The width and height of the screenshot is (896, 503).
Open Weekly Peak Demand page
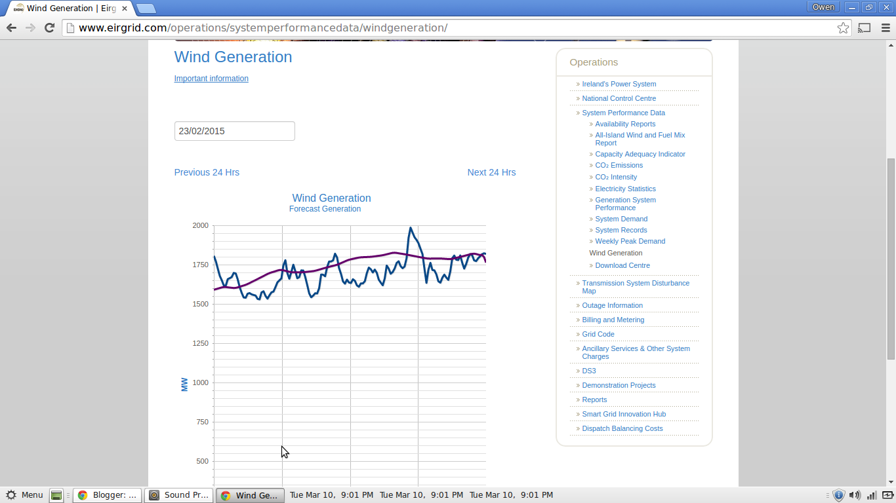630,241
